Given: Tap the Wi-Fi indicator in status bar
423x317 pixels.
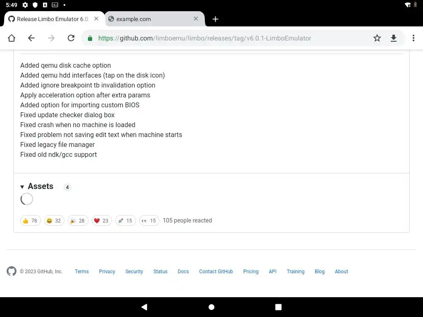Looking at the screenshot, I should pyautogui.click(x=408, y=5).
